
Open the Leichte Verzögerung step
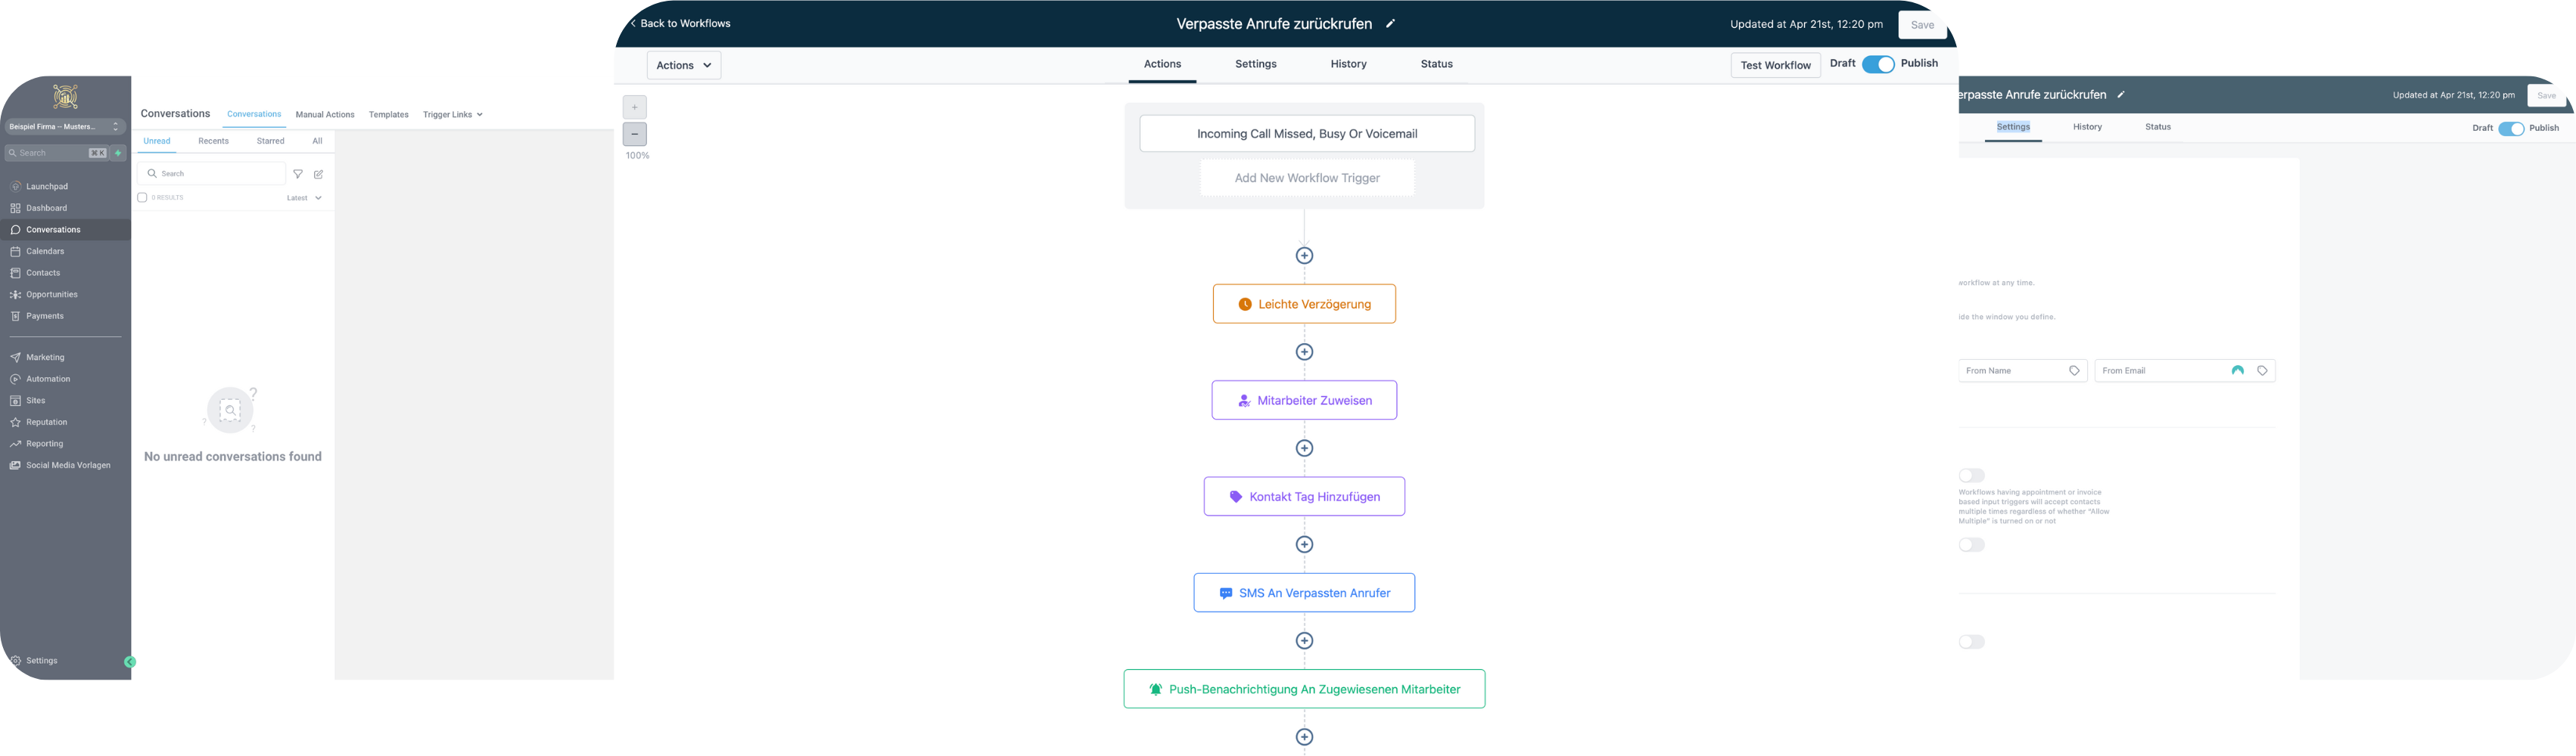[x=1304, y=304]
